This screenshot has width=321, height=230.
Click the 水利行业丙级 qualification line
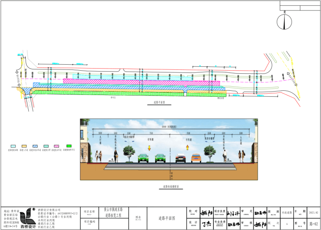coord(46,220)
